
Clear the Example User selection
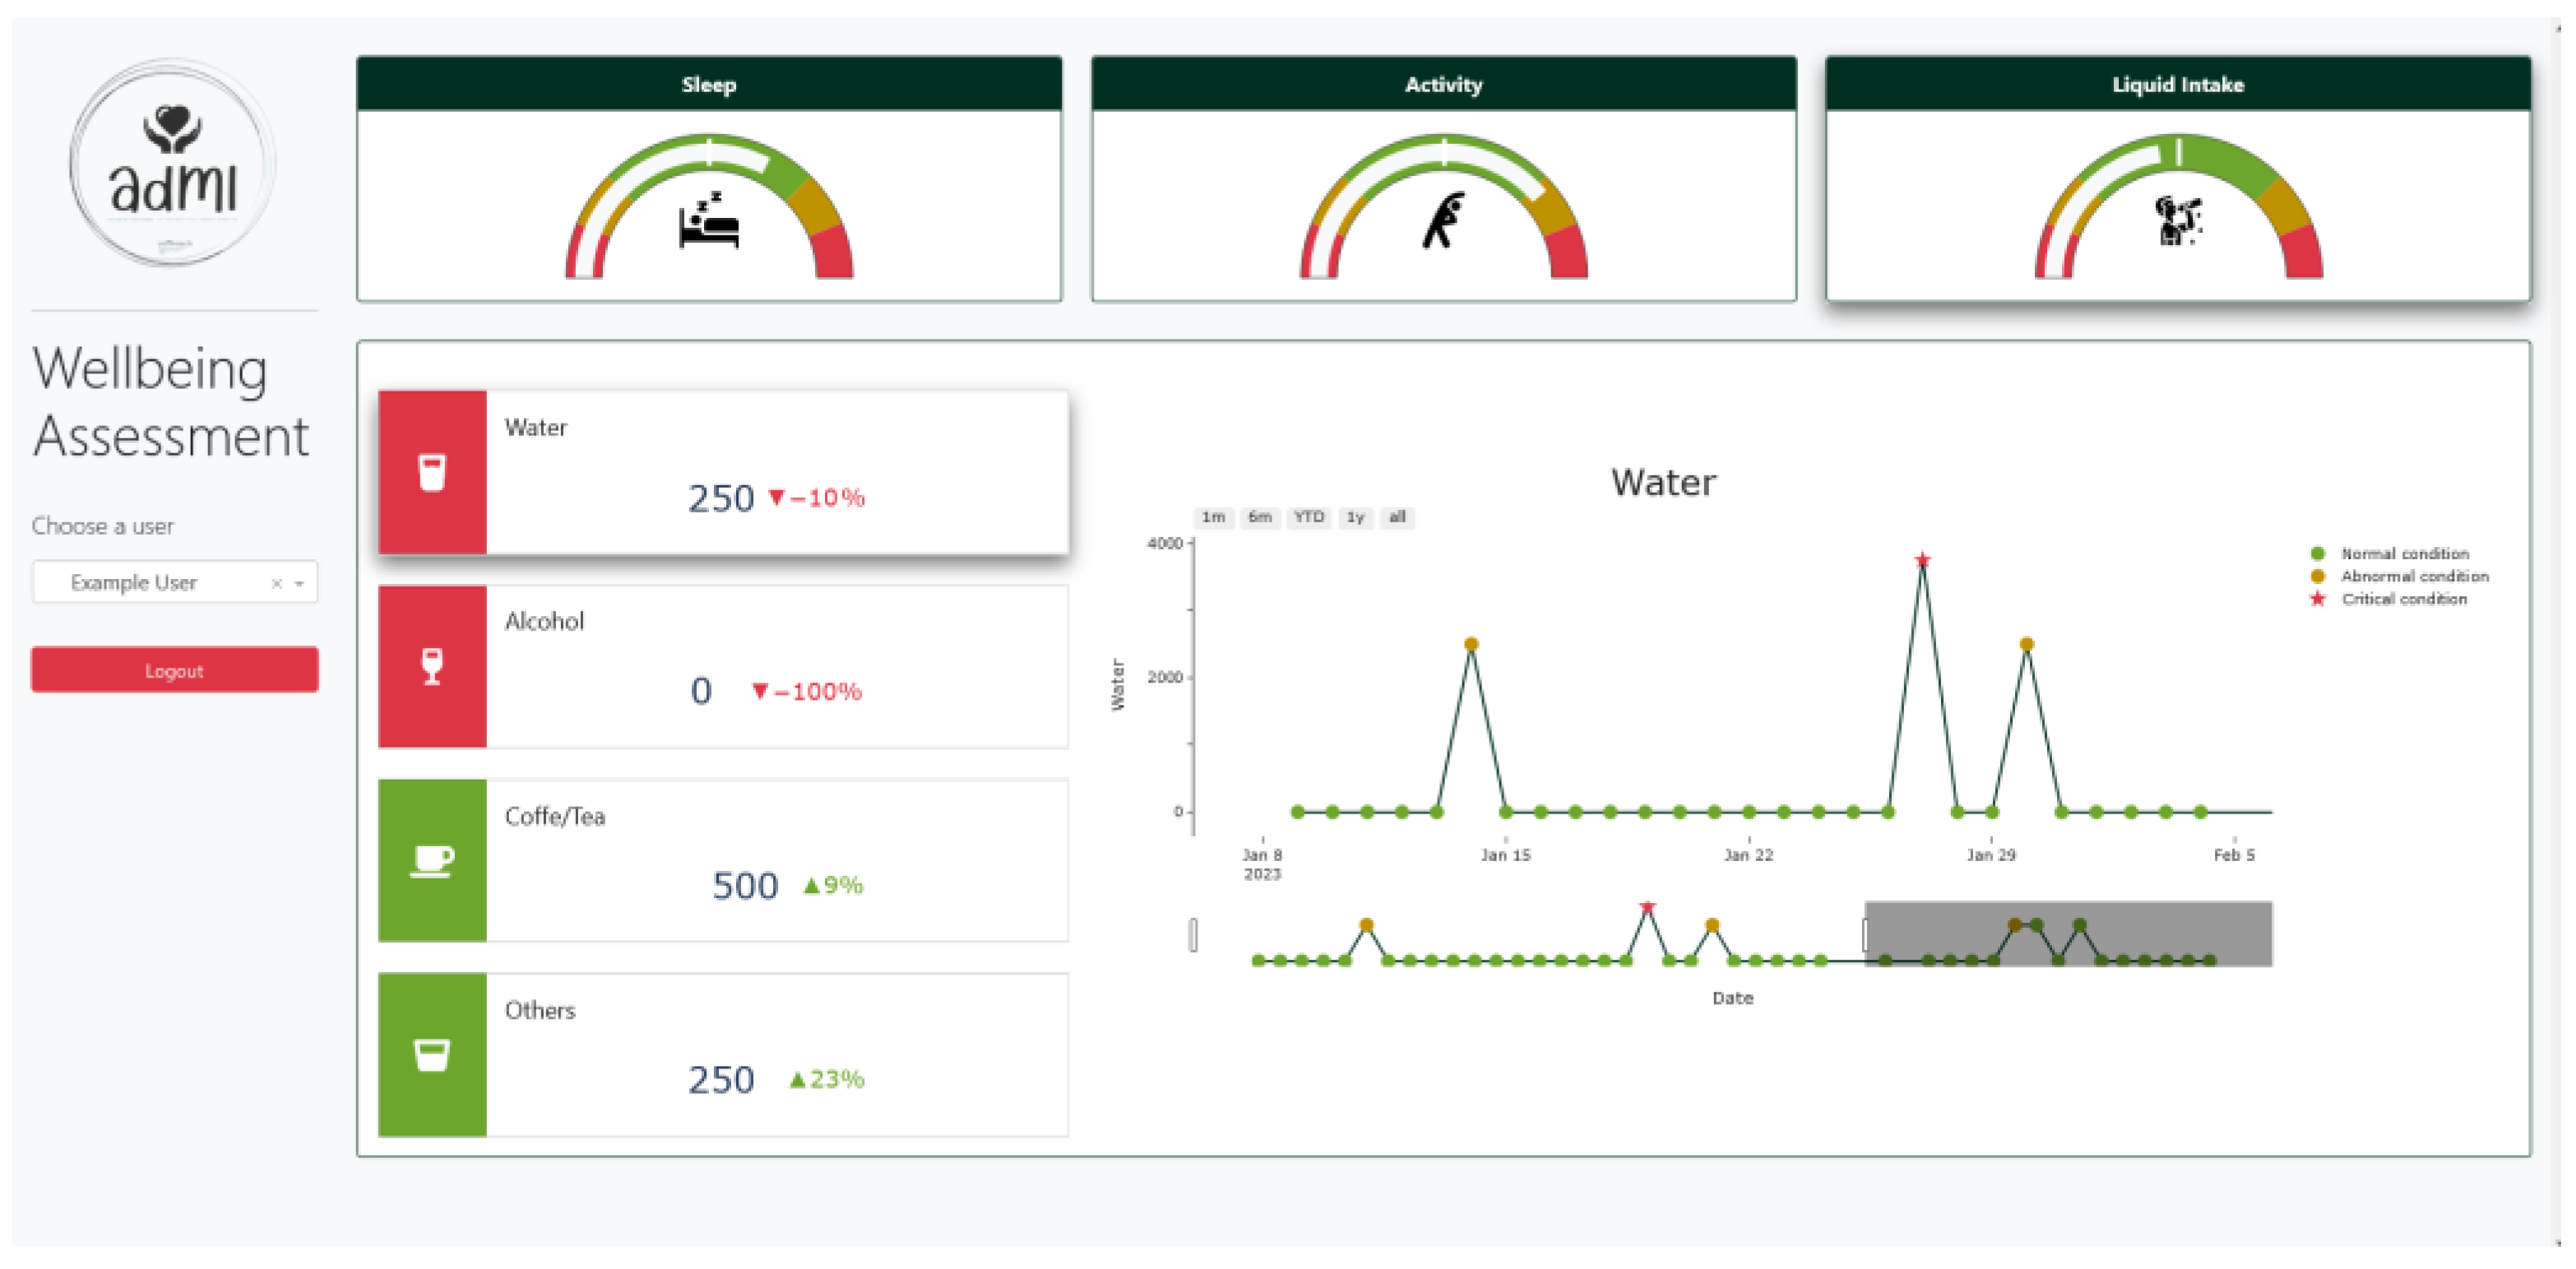(x=277, y=583)
